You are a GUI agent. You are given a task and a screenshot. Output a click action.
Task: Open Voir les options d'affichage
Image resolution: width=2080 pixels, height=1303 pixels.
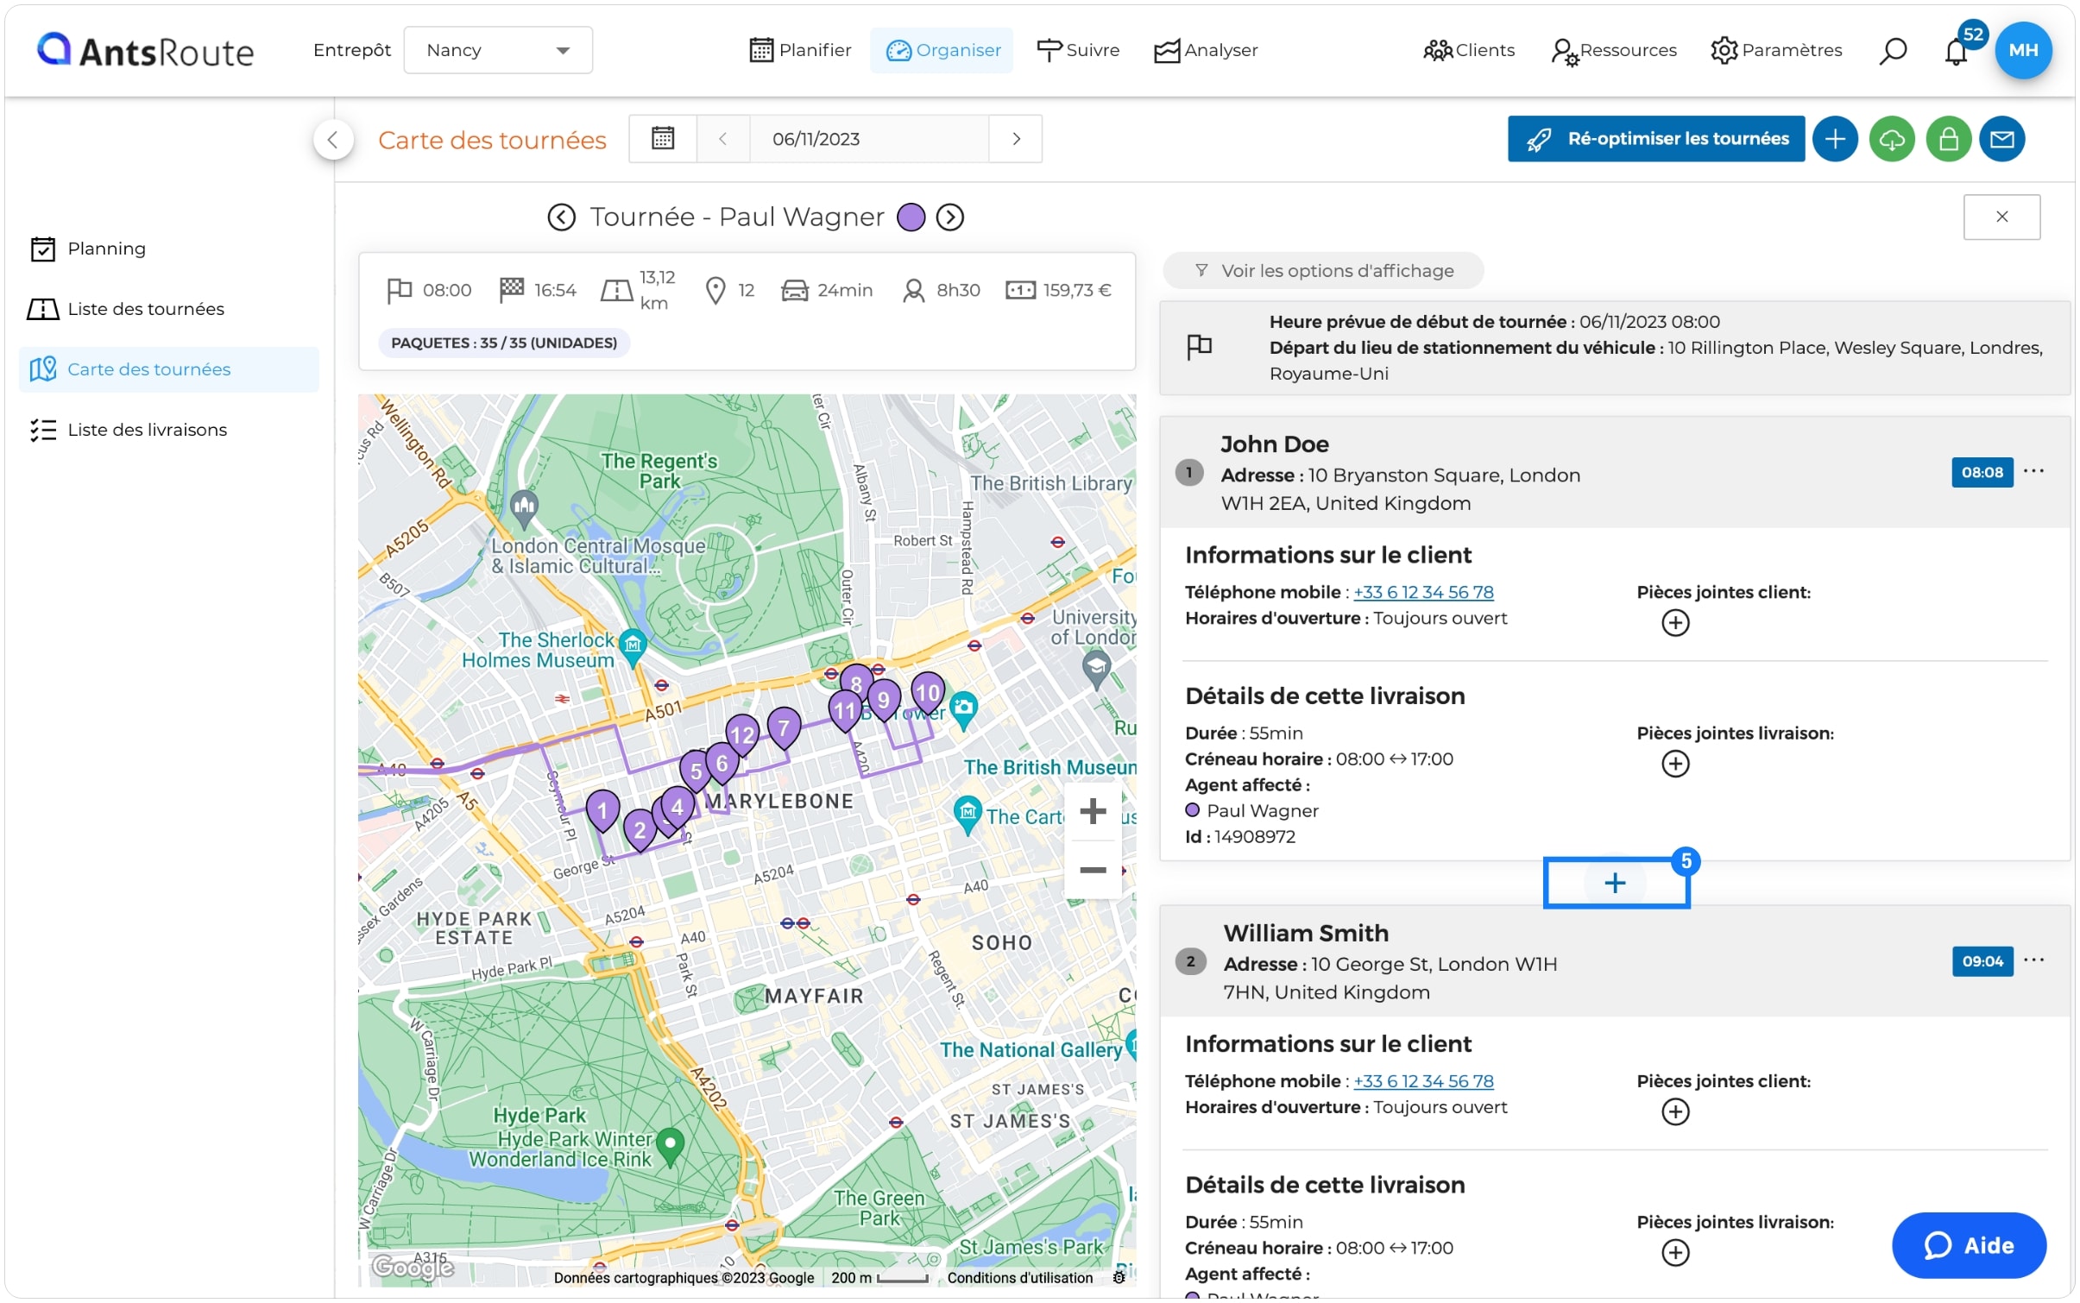(x=1323, y=270)
